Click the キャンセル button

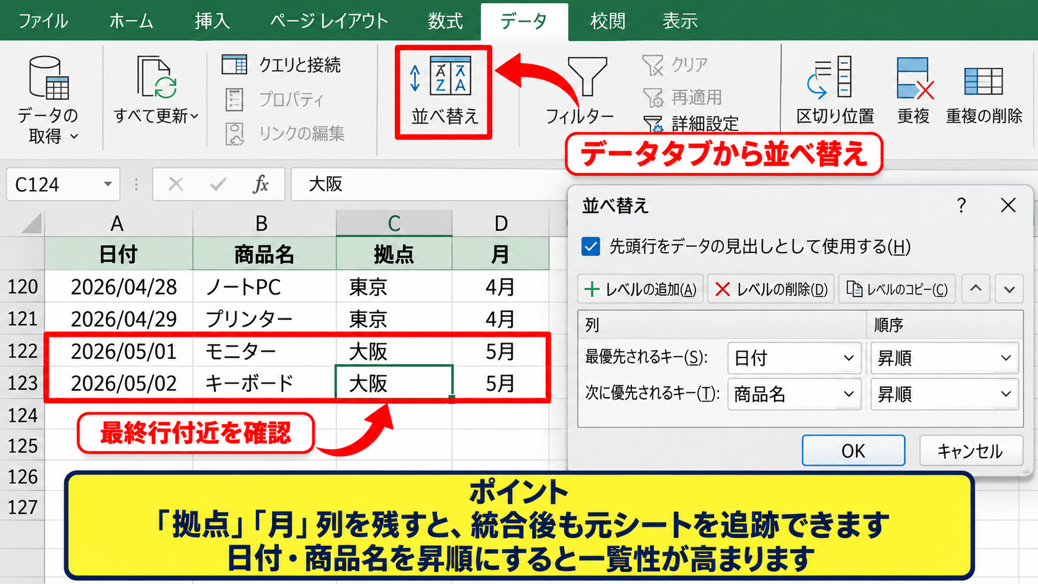point(970,451)
